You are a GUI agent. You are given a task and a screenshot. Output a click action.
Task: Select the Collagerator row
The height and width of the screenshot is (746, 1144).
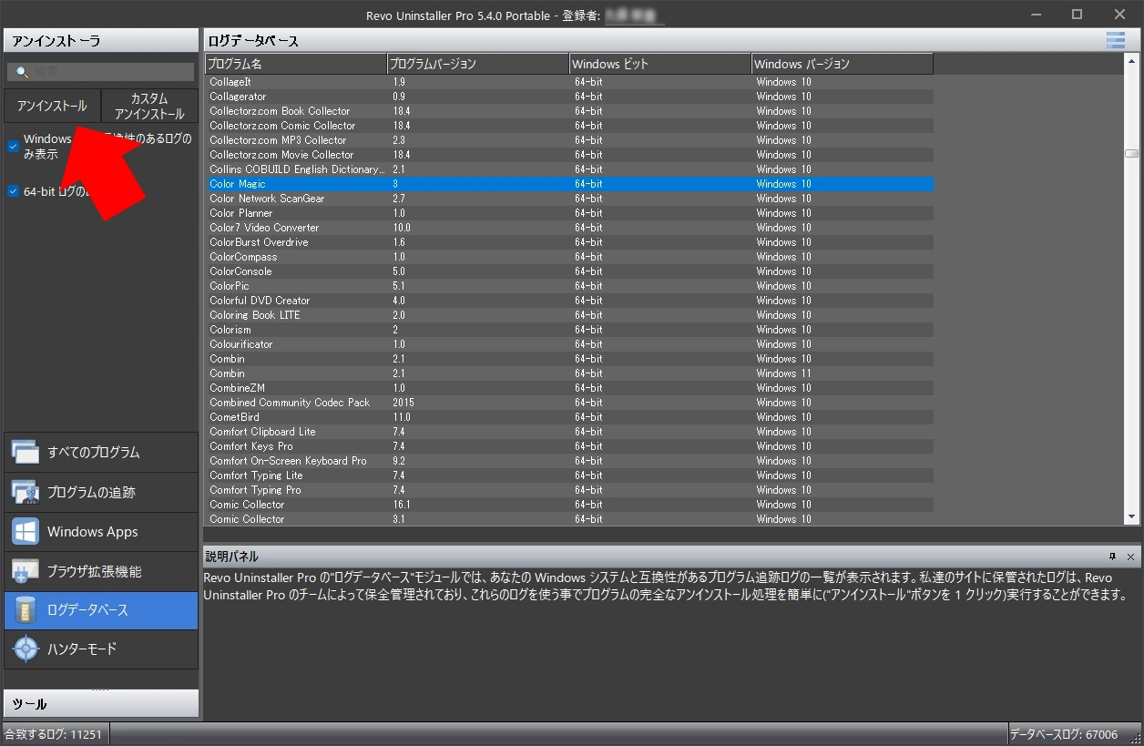[x=569, y=97]
